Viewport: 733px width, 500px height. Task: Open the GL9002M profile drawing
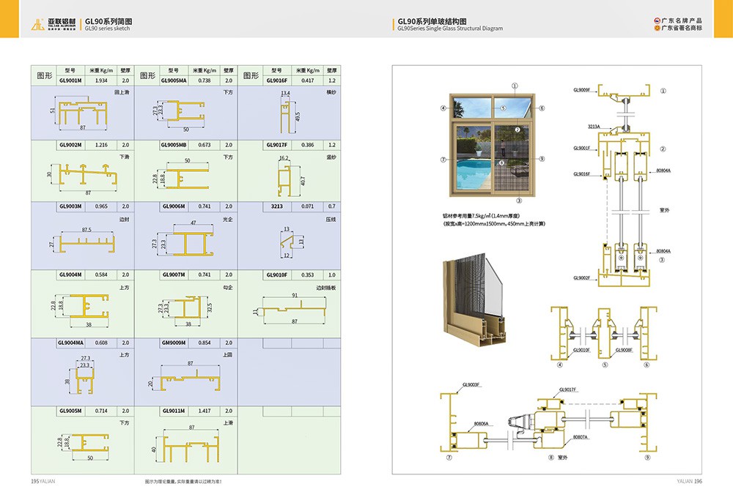(83, 178)
